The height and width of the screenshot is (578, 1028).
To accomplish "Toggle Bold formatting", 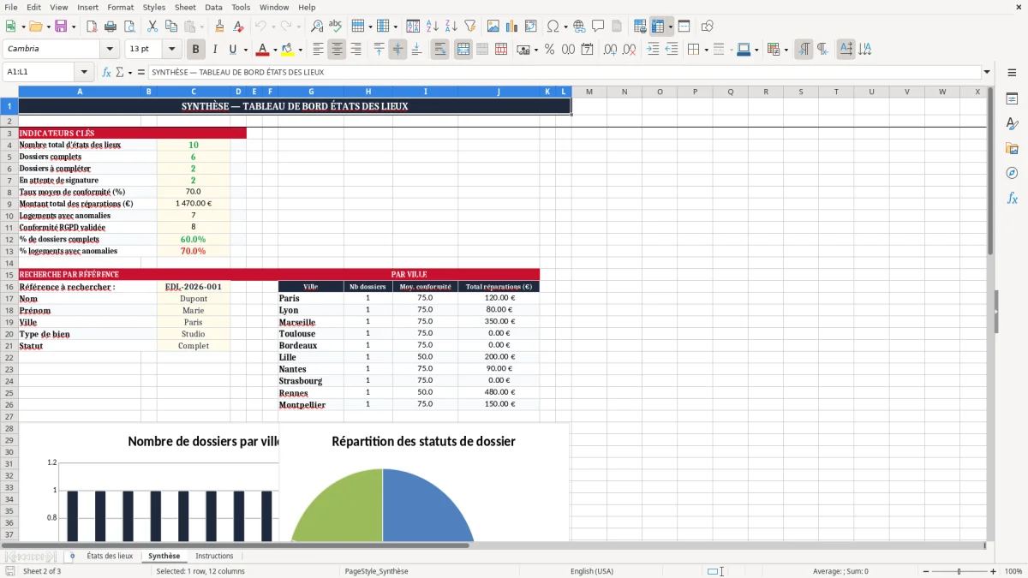I will point(195,50).
